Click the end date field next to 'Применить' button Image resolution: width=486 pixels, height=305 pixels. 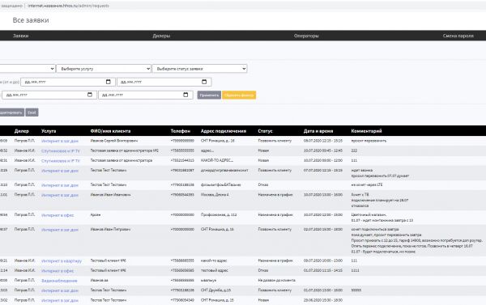(x=146, y=95)
